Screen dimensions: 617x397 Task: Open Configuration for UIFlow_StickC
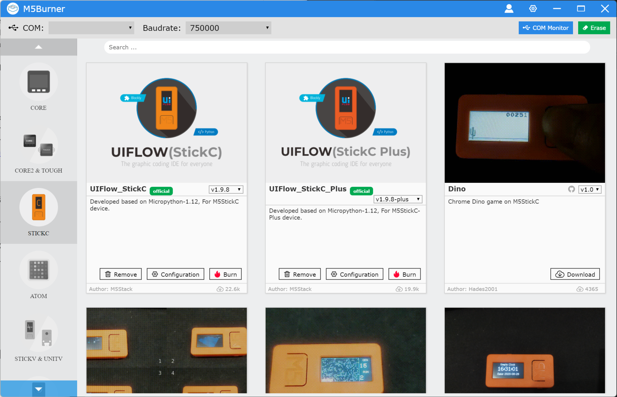175,274
